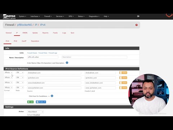Image resolution: width=173 pixels, height=130 pixels.
Task: Open the Sync tab
Action: click(x=72, y=33)
